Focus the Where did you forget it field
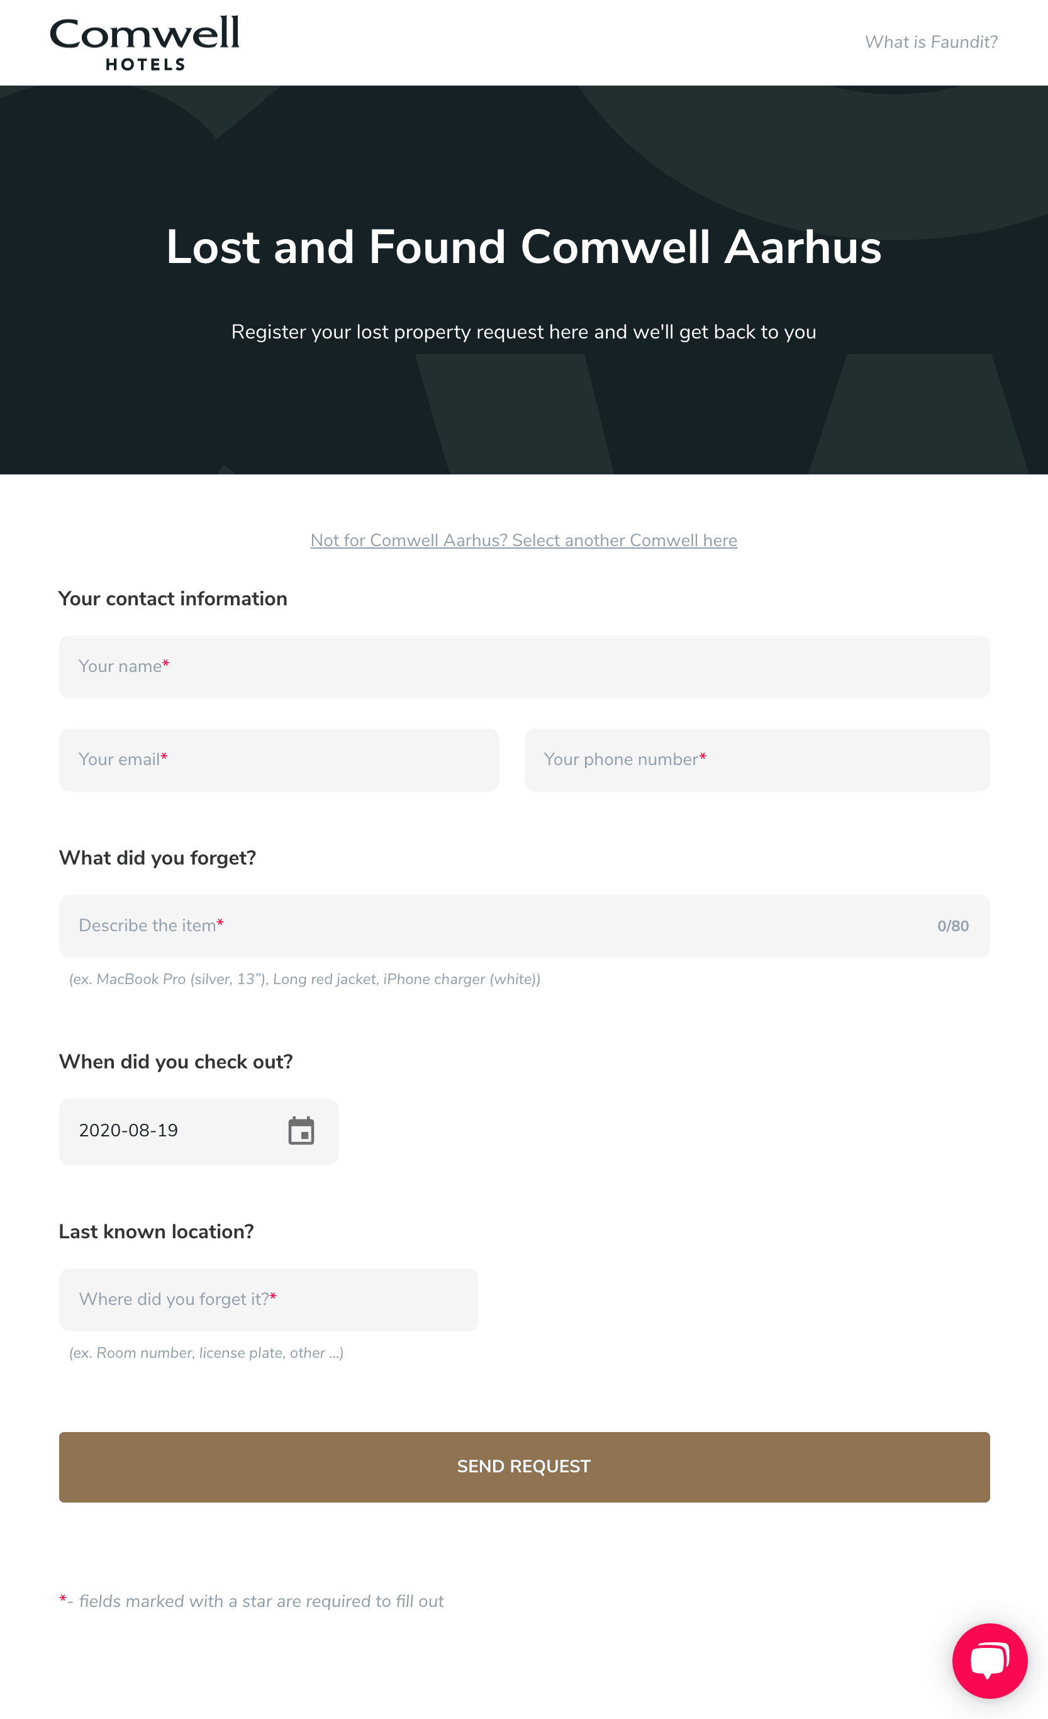The width and height of the screenshot is (1048, 1719). tap(269, 1300)
